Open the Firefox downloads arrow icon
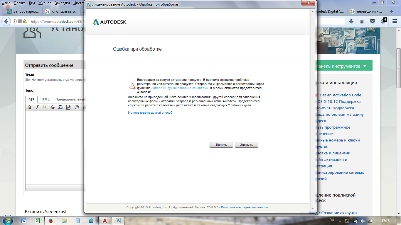Screen dimensions: 401x225 351,21
